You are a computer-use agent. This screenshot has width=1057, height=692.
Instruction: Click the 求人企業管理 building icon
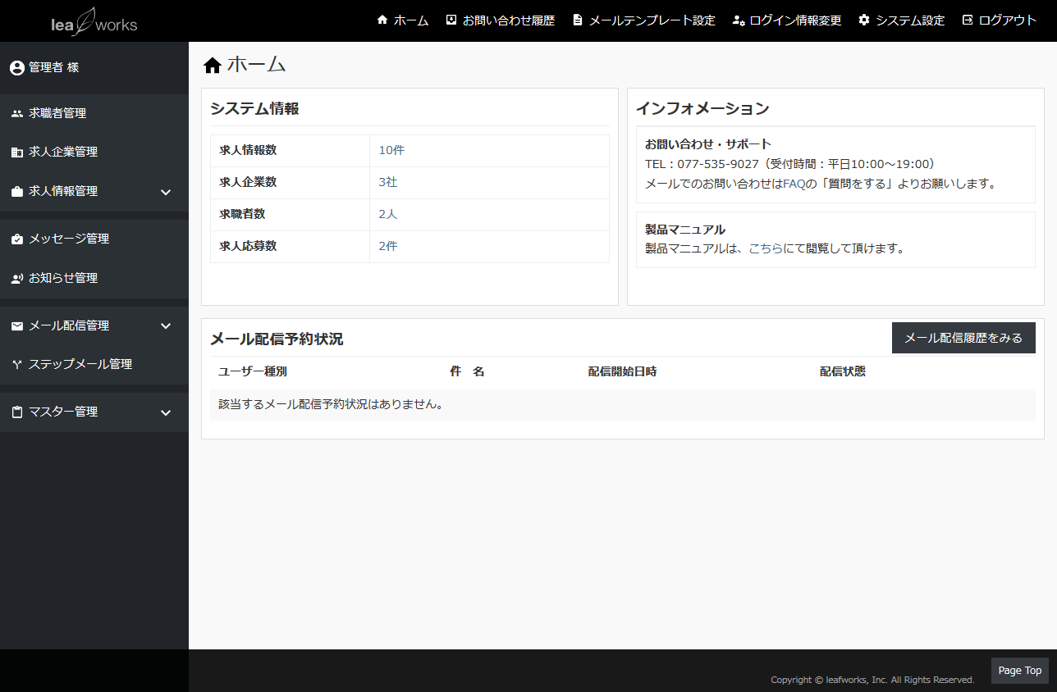coord(17,153)
